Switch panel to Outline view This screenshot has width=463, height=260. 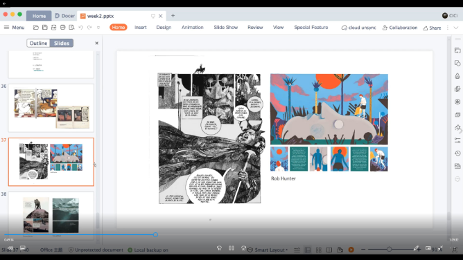(38, 43)
